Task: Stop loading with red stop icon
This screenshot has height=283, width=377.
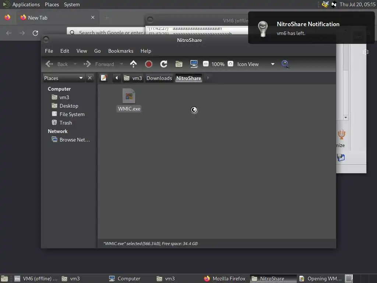Action: [149, 64]
